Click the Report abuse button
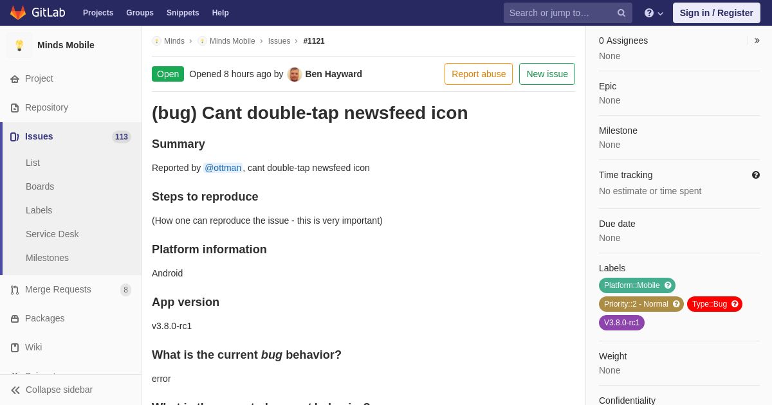 [479, 74]
